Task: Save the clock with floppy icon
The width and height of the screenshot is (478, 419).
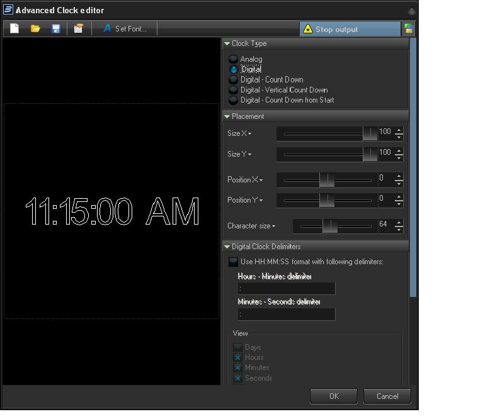Action: [x=56, y=29]
